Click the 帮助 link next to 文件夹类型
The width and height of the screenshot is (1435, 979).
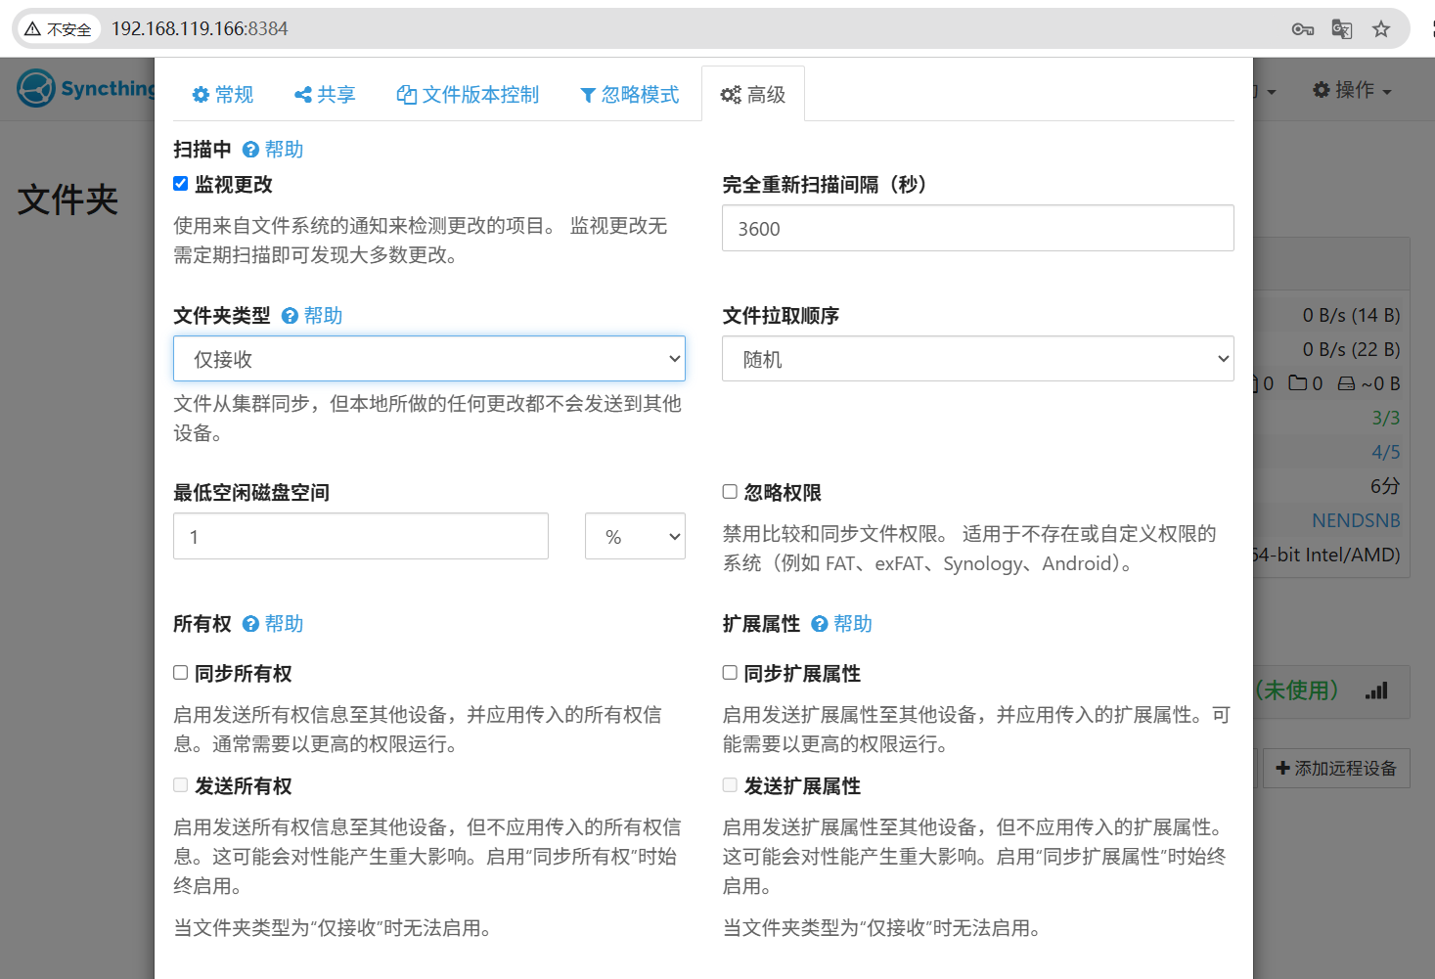pyautogui.click(x=323, y=316)
